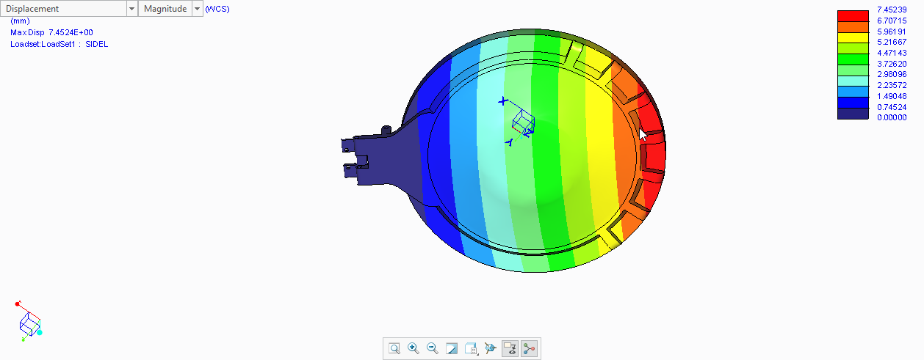
Task: Click the dark navy legend swatch at bottom
Action: (853, 113)
